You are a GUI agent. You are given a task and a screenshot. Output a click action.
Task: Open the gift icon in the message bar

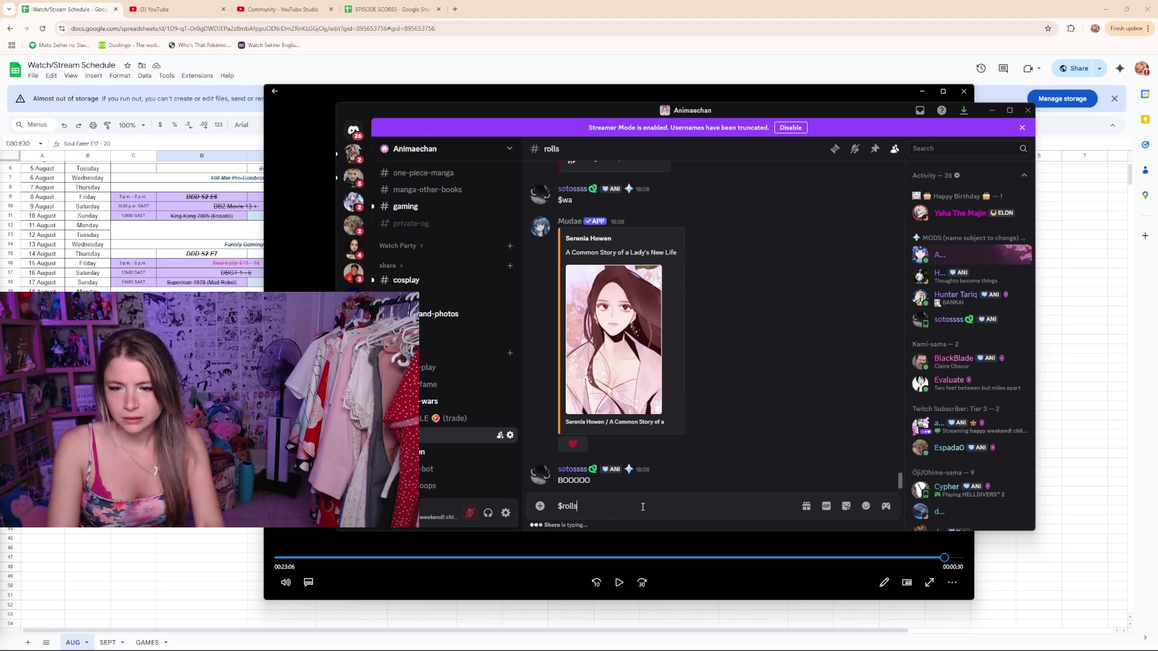click(806, 506)
